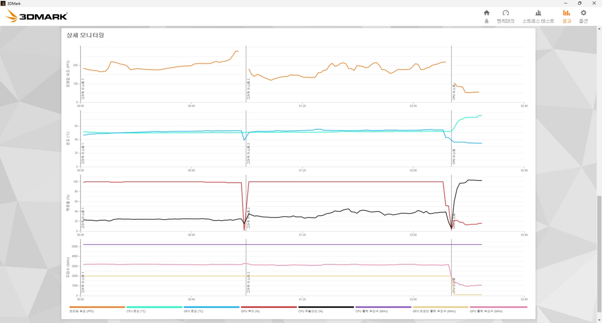Open the 벤치마크 gauge icon
602x323 pixels.
[x=506, y=13]
